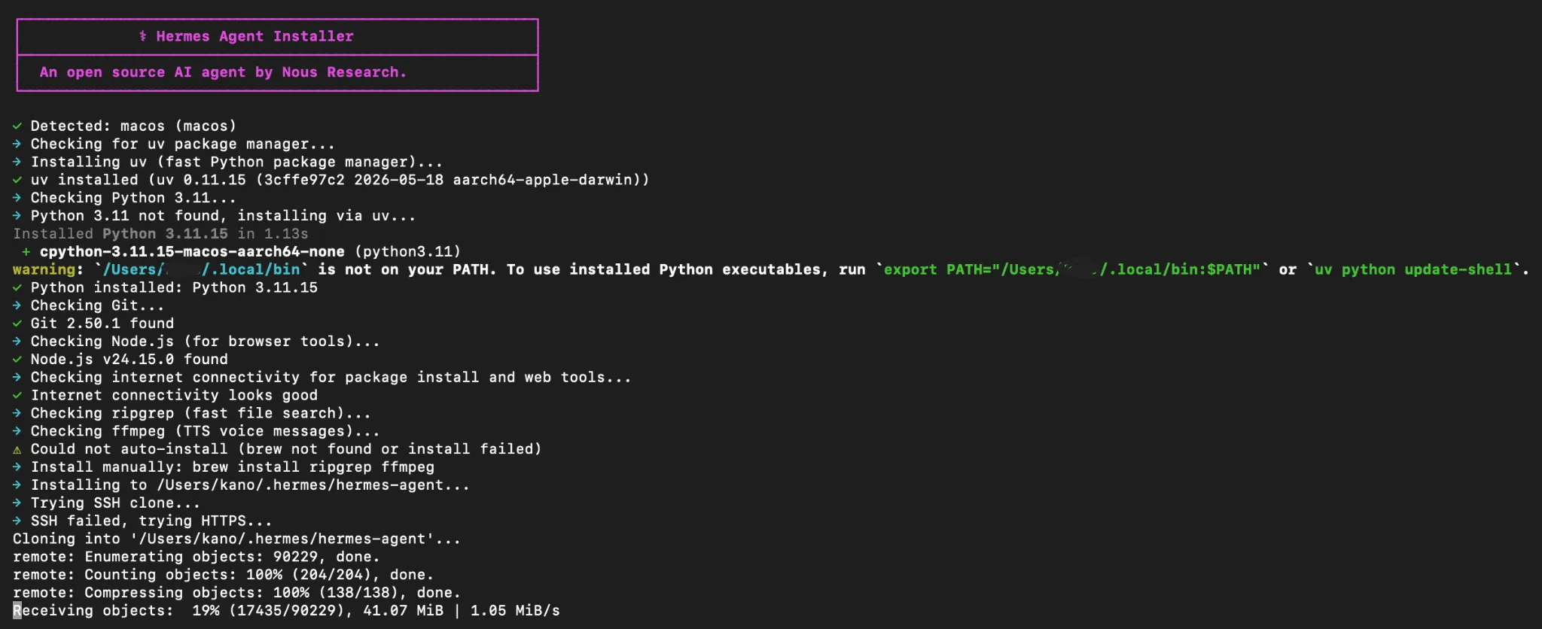Viewport: 1542px width, 629px height.
Task: Click 'SSH failed, trying HTTPS...' line
Action: pos(142,521)
